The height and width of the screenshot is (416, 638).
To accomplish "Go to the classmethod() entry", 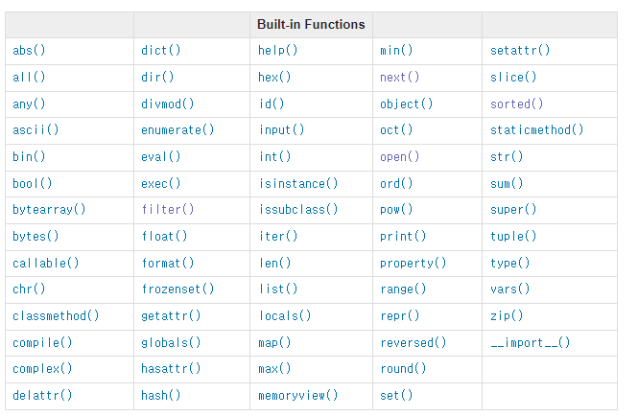I will [x=56, y=315].
